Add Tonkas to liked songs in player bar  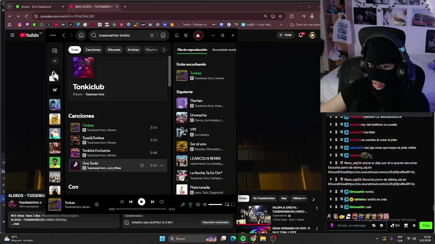coord(97,204)
